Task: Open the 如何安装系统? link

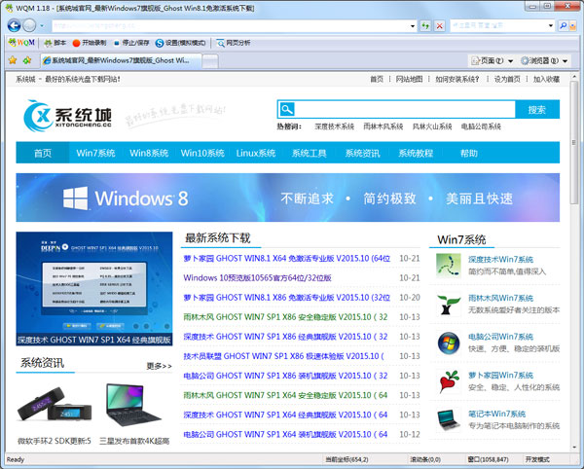Action: tap(457, 79)
